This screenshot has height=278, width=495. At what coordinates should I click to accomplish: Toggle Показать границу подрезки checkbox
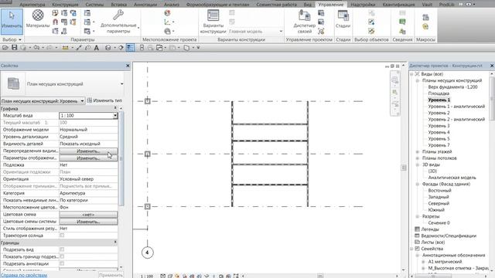click(x=62, y=256)
